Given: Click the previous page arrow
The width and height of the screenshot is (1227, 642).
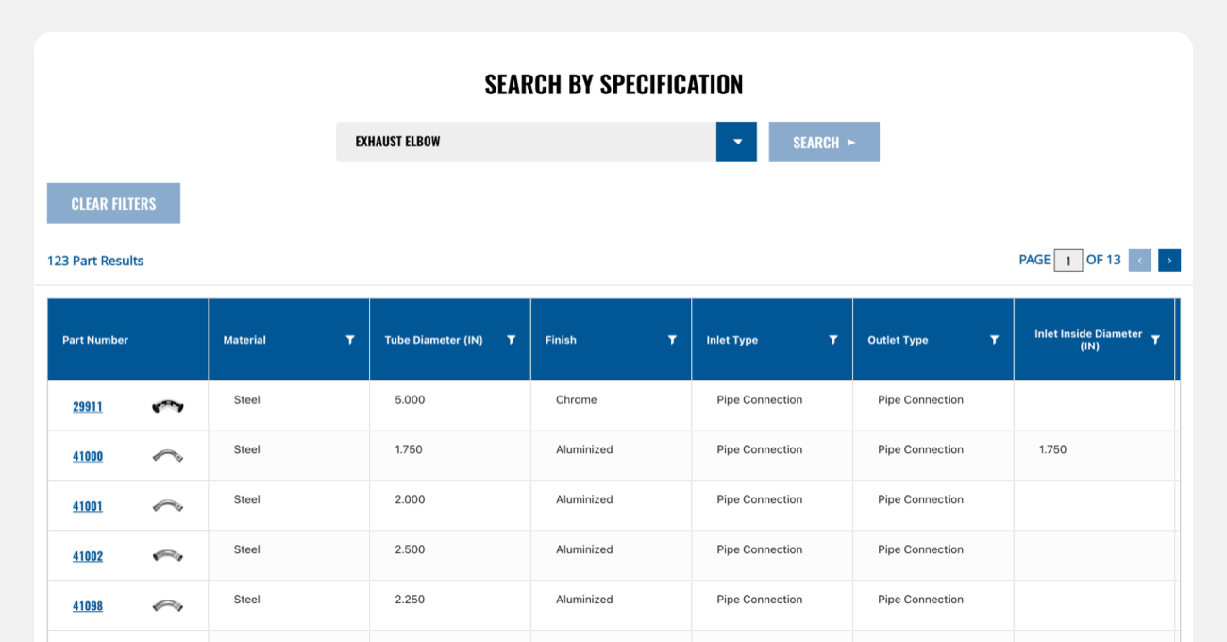Looking at the screenshot, I should tap(1139, 261).
